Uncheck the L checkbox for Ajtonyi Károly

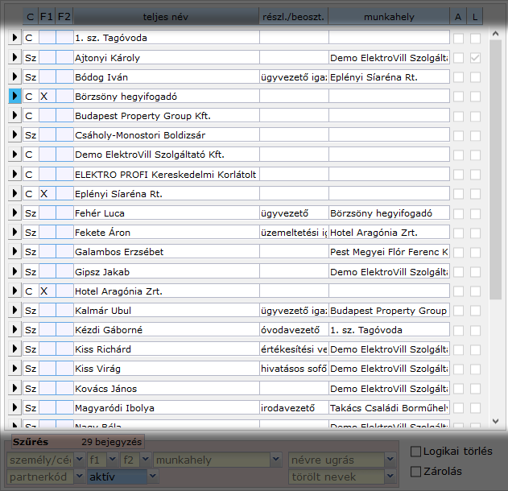pyautogui.click(x=476, y=57)
